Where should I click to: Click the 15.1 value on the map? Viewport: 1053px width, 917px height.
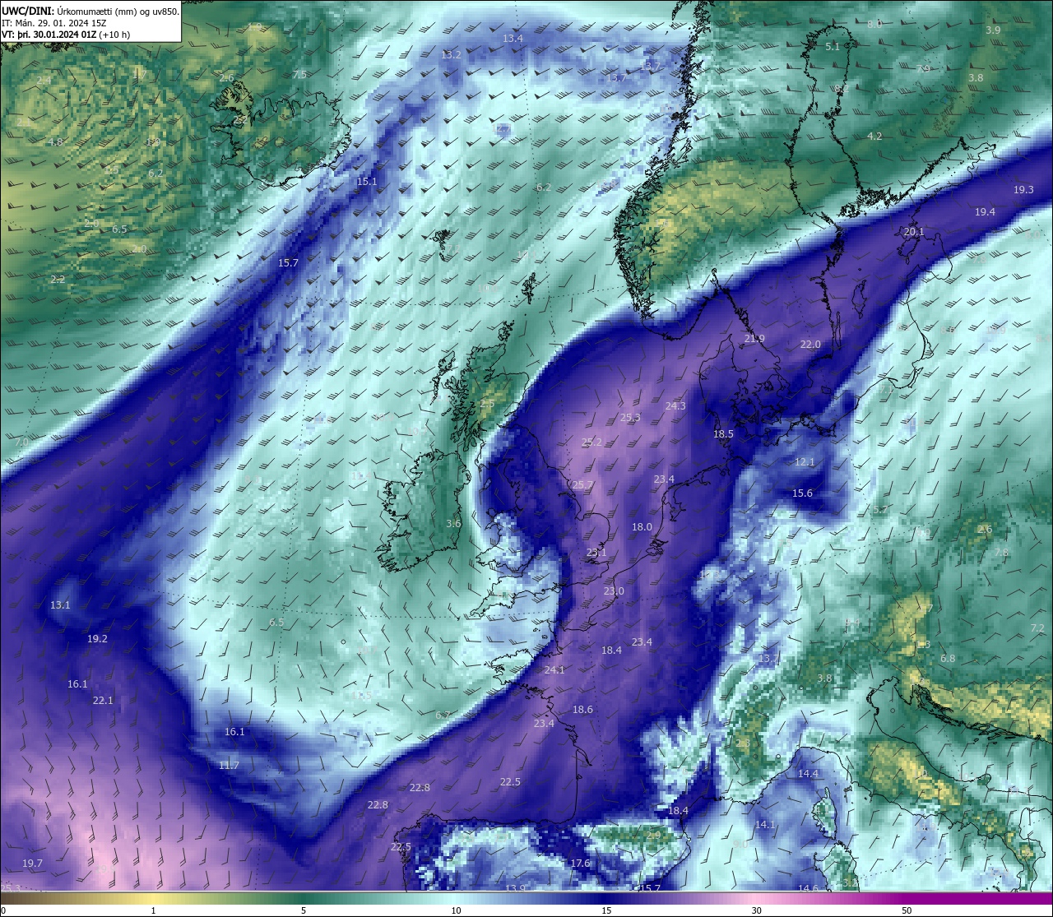(367, 182)
